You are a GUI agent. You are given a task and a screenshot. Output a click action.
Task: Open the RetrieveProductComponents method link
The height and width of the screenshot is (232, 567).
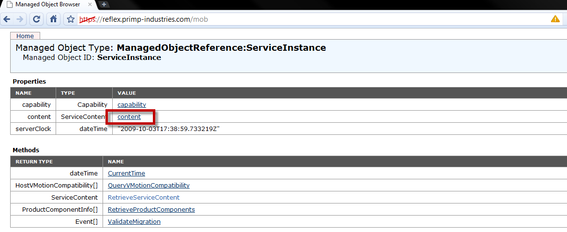(151, 209)
